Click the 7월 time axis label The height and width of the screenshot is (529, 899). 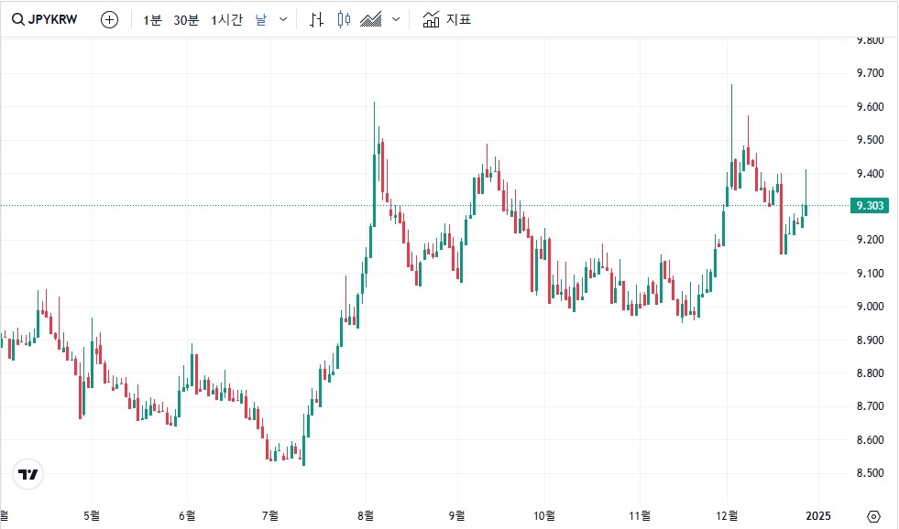270,516
